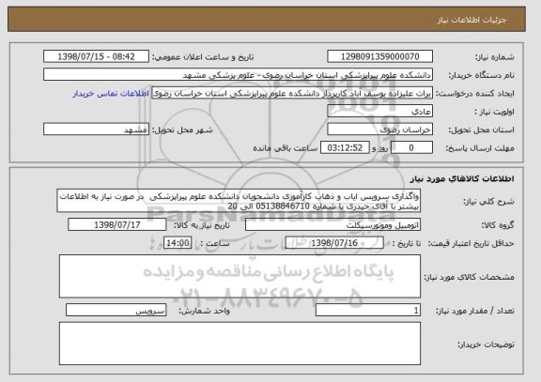
Task: Click the label شهر محل تحویل
Action: 182,130
